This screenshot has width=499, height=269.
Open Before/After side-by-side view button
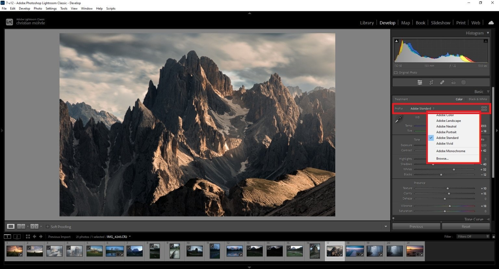pos(21,226)
